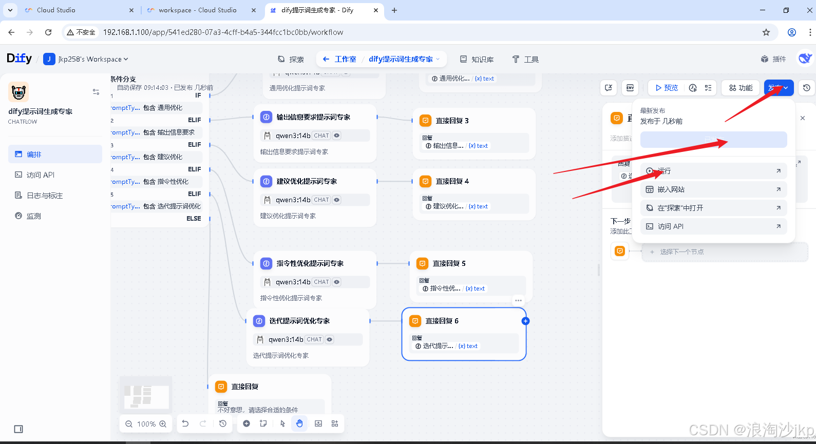Reload the browser page
The image size is (816, 444).
(x=48, y=32)
